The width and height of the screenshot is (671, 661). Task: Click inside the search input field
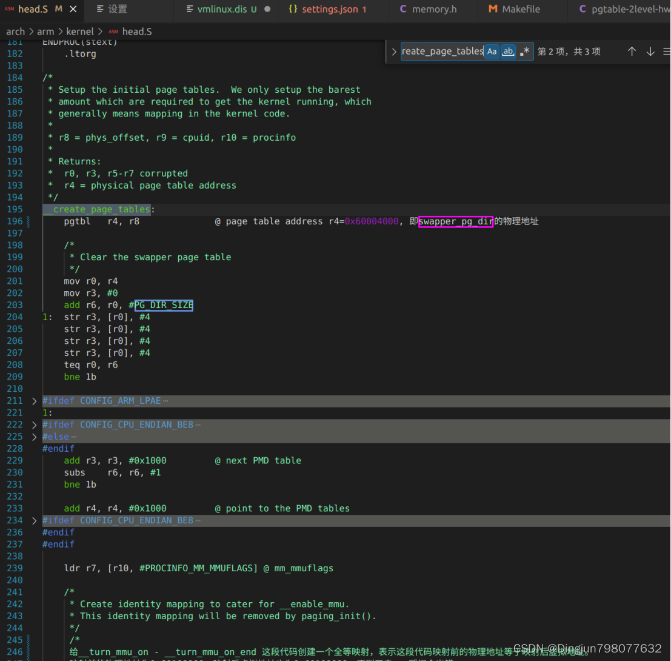[x=442, y=51]
